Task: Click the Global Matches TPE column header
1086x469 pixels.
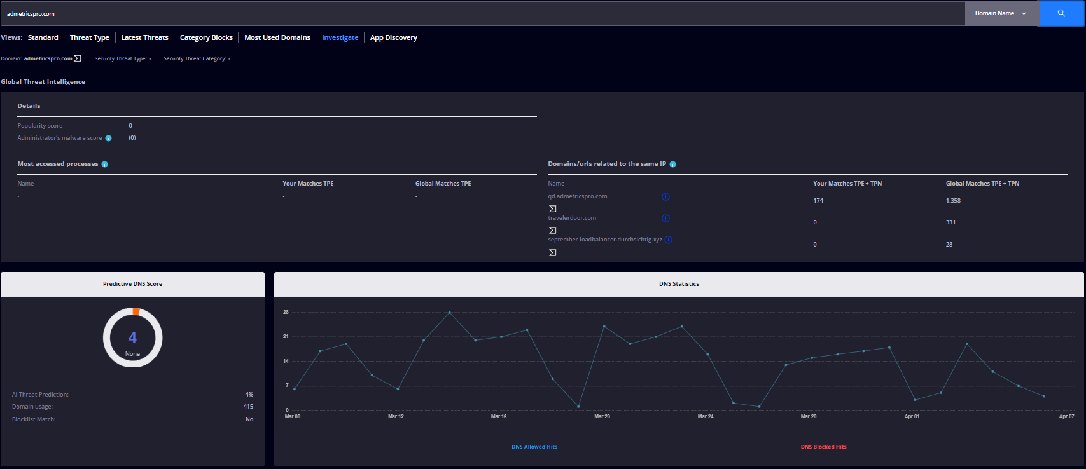Action: pyautogui.click(x=443, y=184)
